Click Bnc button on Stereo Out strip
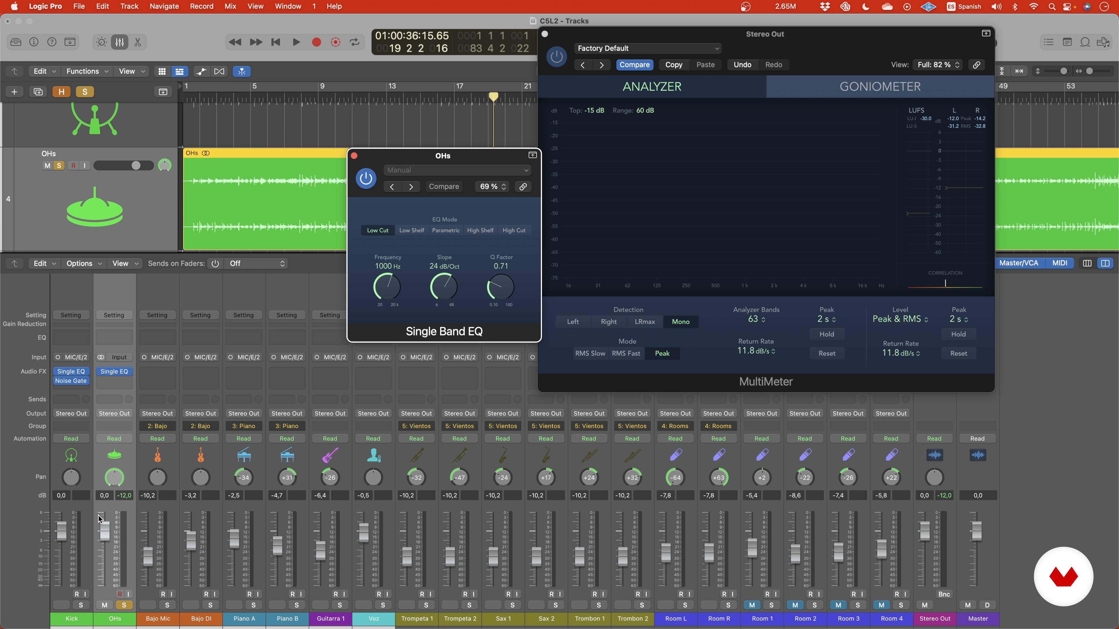 tap(944, 594)
